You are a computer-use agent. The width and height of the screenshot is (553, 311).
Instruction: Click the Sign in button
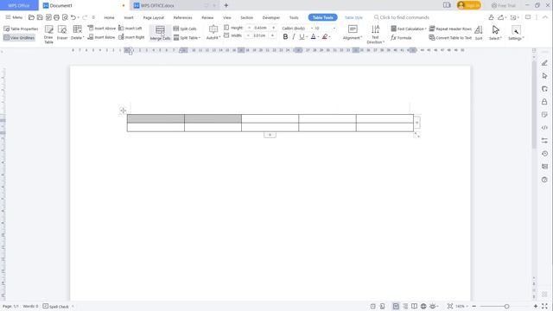468,5
